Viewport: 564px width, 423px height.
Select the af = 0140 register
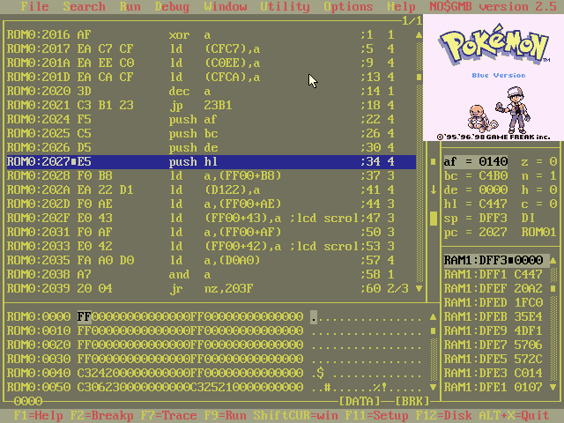[x=476, y=162]
